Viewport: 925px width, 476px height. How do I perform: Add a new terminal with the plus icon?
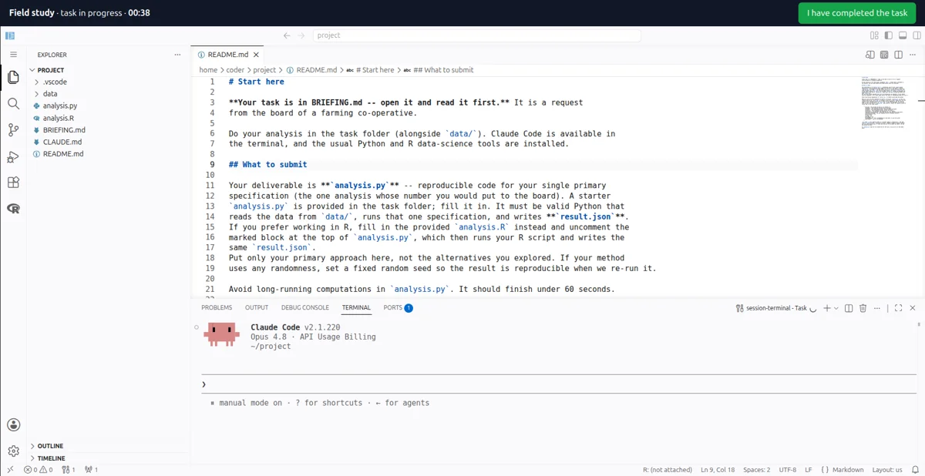826,308
